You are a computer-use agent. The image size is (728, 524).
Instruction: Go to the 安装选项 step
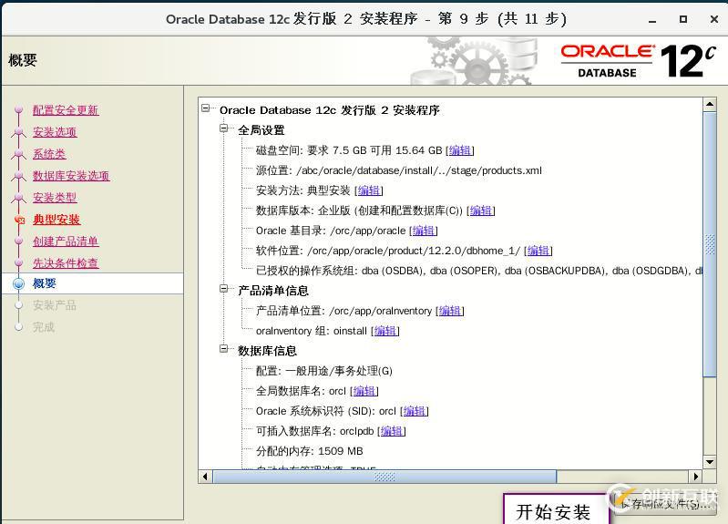tap(55, 132)
